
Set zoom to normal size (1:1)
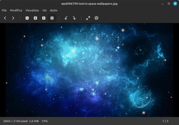[x=44, y=18]
